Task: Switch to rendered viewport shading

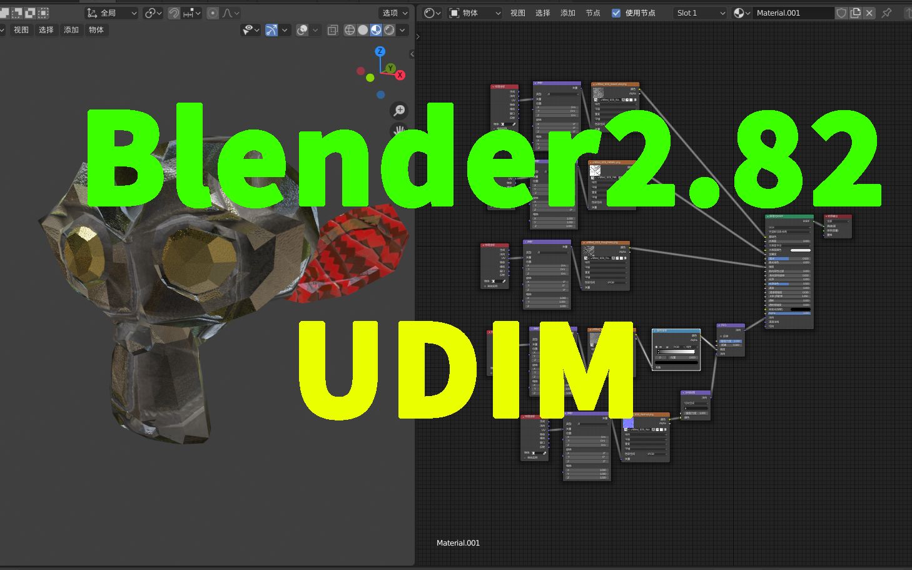Action: (x=389, y=29)
